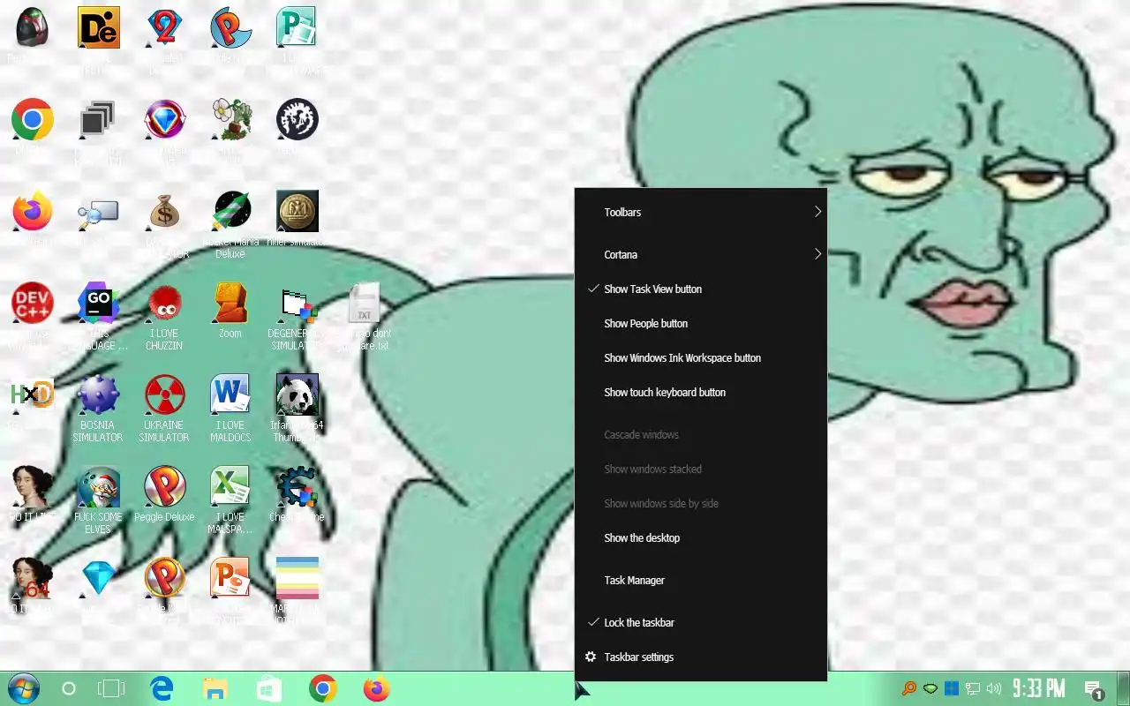
Task: Select the TXT file on the desktop
Action: click(364, 303)
